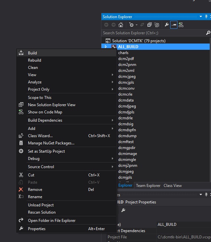Select the dcm2pdf project
The image size is (211, 242).
coord(126,59)
